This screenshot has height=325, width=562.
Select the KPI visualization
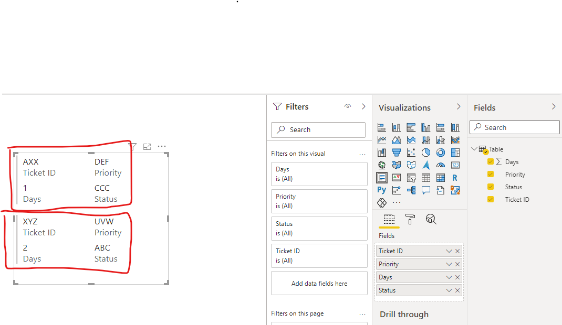(397, 178)
